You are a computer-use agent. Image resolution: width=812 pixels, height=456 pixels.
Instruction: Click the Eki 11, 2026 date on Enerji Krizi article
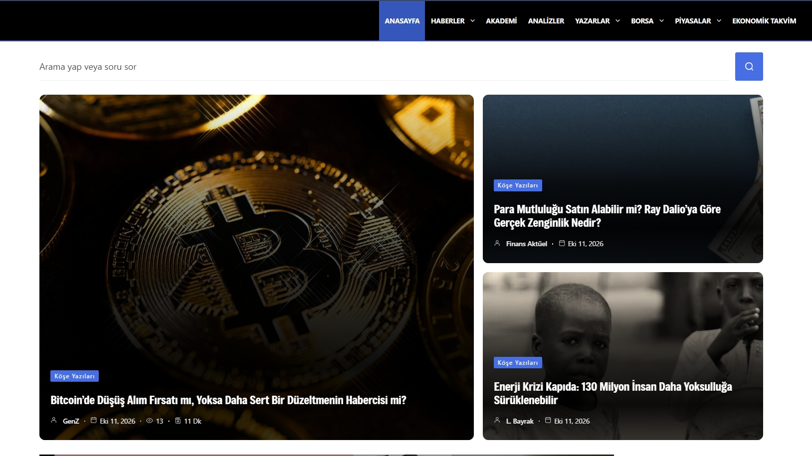(x=572, y=421)
